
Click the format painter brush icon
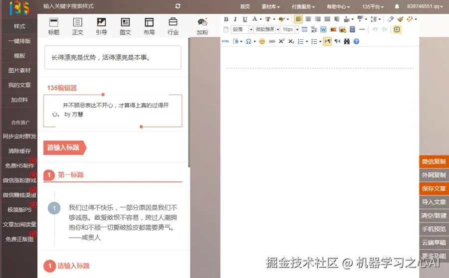[400, 19]
